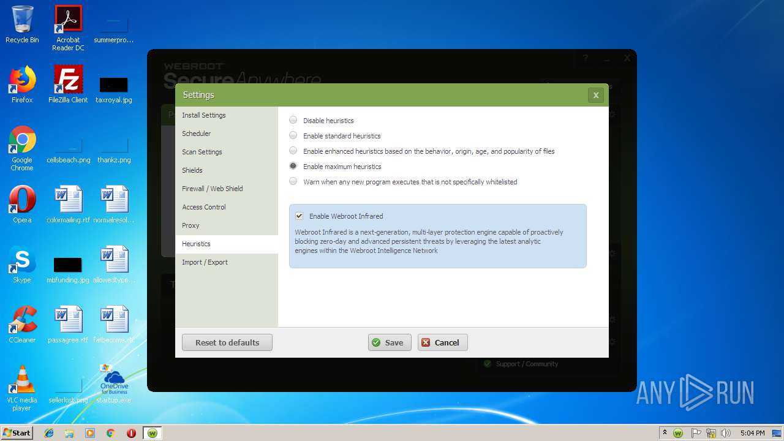Open Proxy settings section
Screen dimensions: 784x441
[227, 225]
